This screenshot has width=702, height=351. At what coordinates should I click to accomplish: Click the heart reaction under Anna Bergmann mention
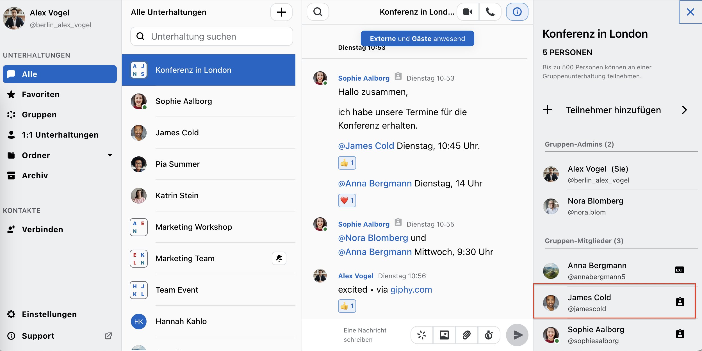(347, 200)
